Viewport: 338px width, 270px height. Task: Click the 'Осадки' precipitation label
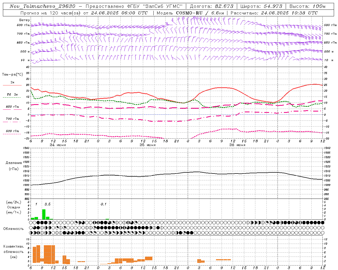coord(13,207)
